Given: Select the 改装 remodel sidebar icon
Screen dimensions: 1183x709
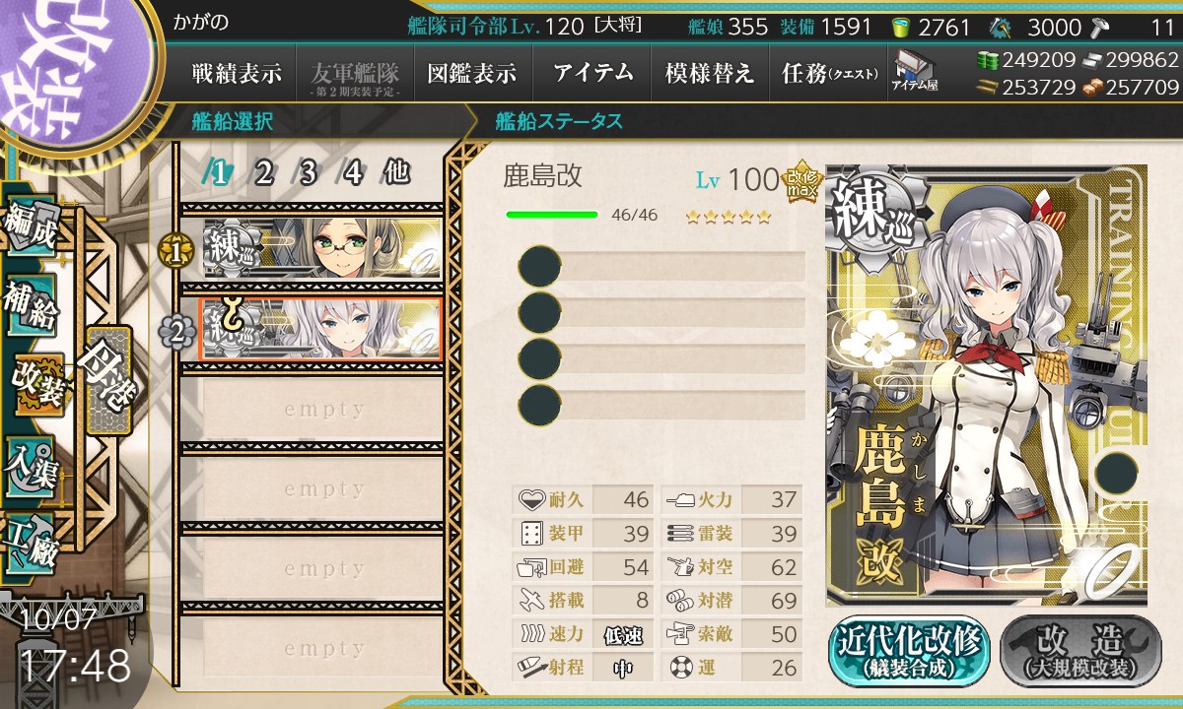Looking at the screenshot, I should (37, 385).
